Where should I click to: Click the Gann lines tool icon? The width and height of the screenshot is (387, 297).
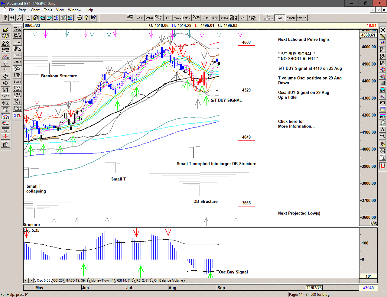tap(5, 123)
